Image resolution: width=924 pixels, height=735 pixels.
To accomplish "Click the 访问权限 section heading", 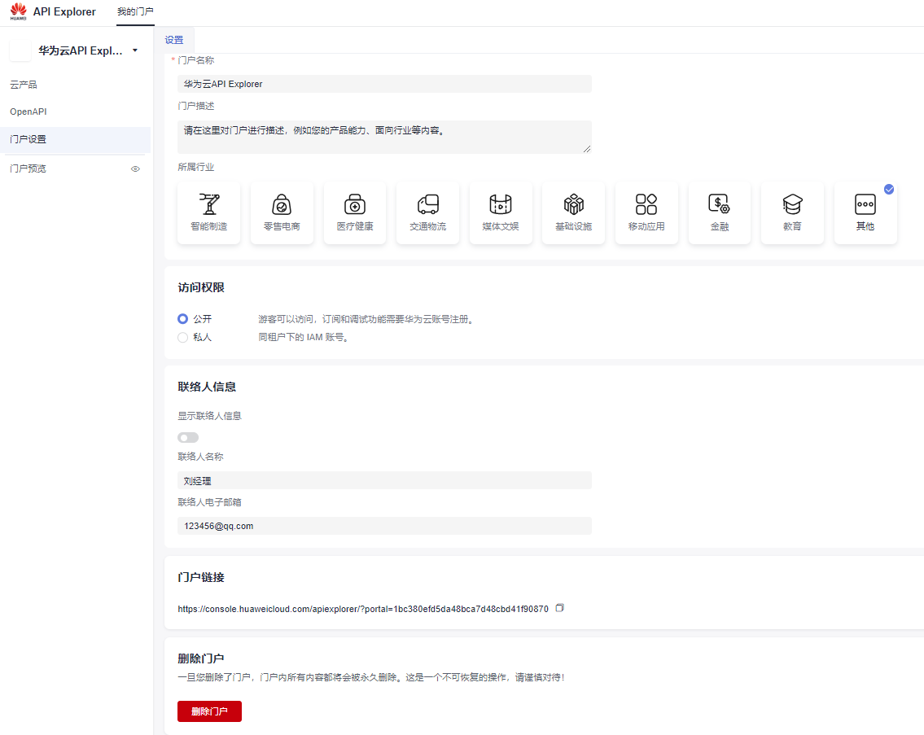I will (x=201, y=287).
